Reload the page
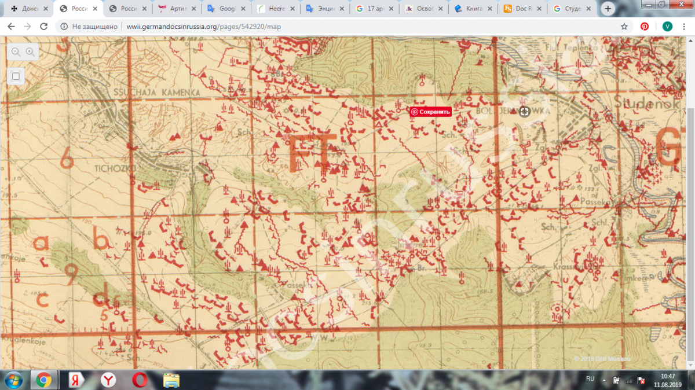The image size is (695, 390). (x=43, y=27)
